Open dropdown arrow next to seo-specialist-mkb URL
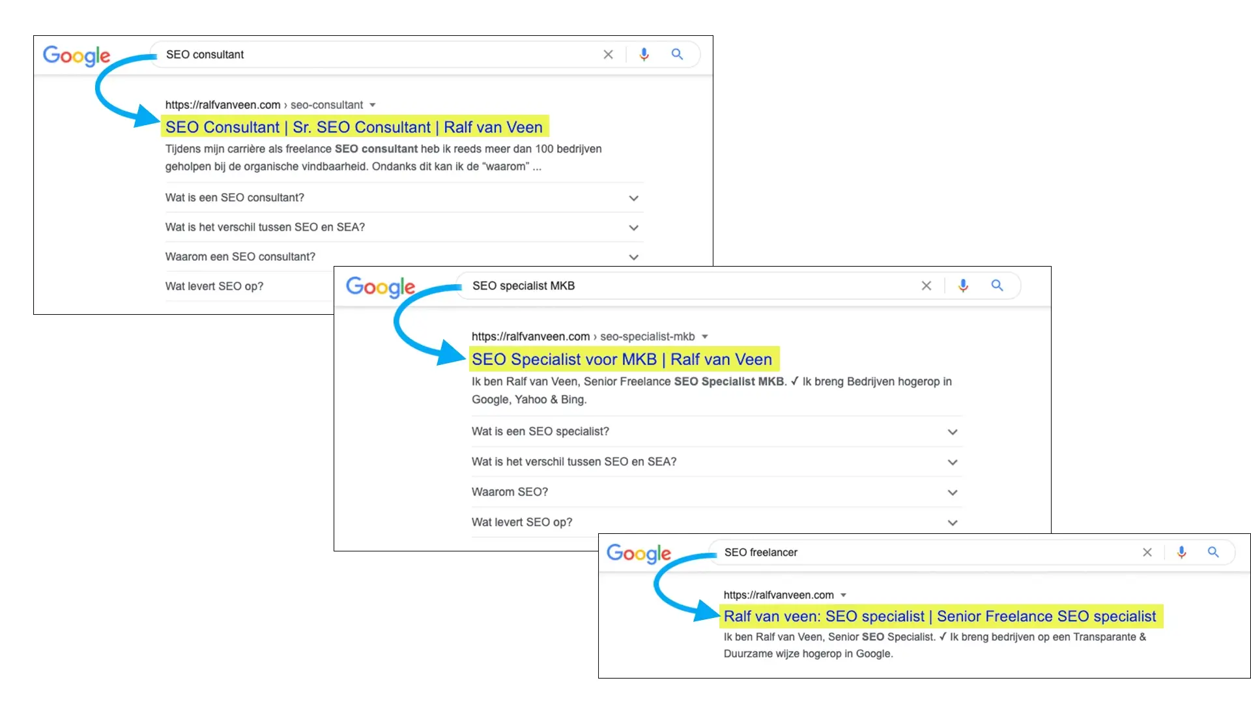The image size is (1251, 704). (704, 337)
